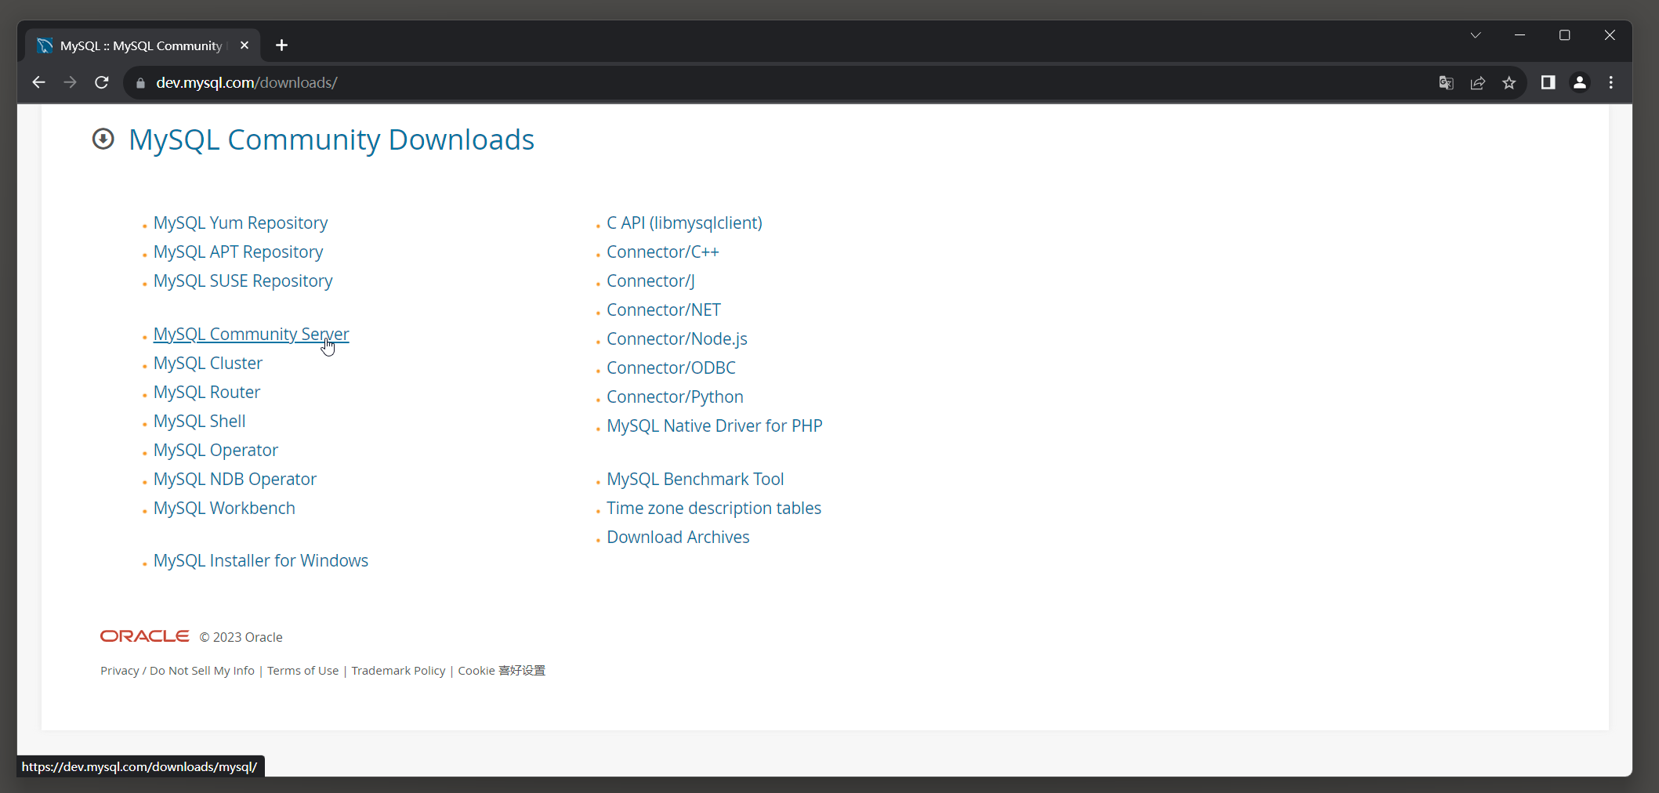Open MySQL Native Driver for PHP
1659x793 pixels.
pyautogui.click(x=715, y=425)
